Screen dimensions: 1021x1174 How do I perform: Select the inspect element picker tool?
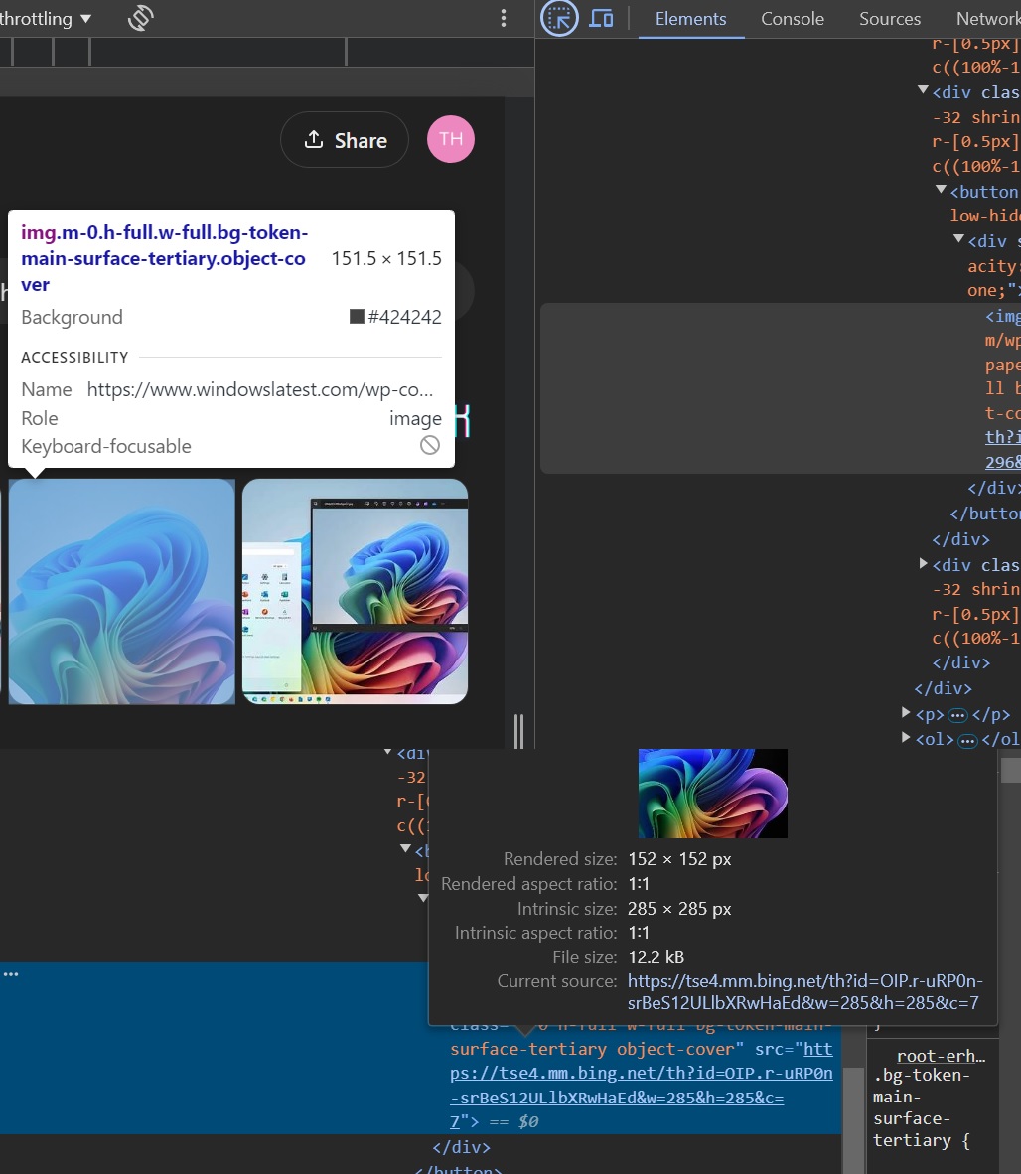point(558,18)
